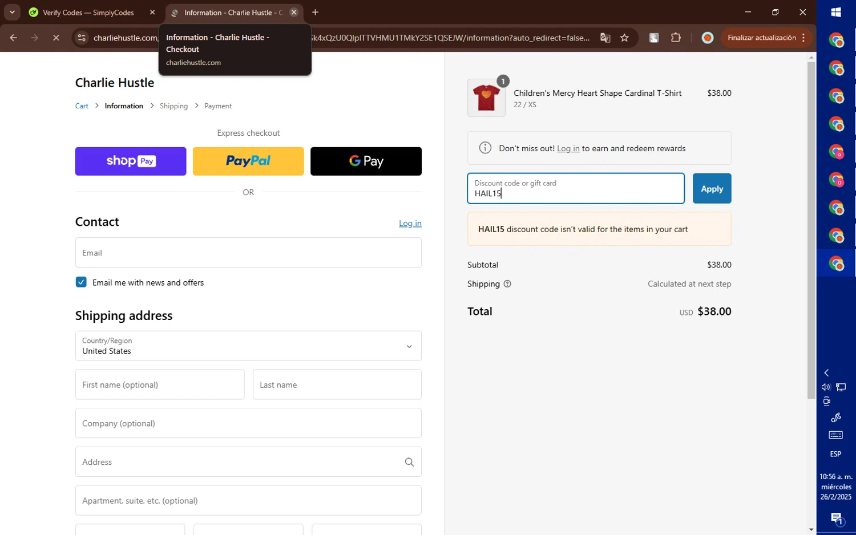Click the scroll down arrow of page scrollbar
Screen dimensions: 856x535
coord(811,529)
